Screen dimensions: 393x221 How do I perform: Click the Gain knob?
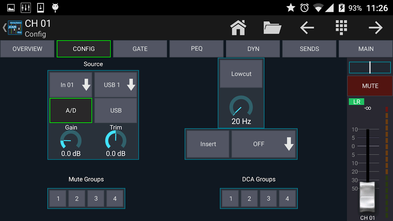coord(71,140)
